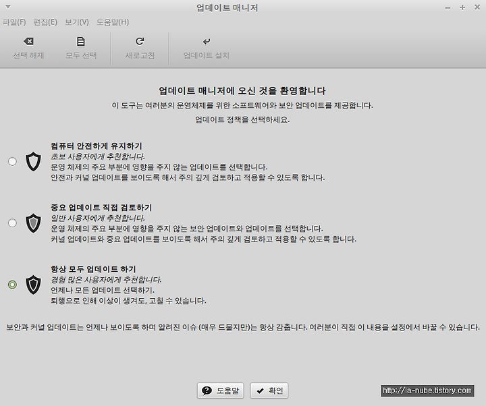Viewport: 486px width, 406px height.
Task: Click the window menu arrow in title bar
Action: click(x=8, y=7)
